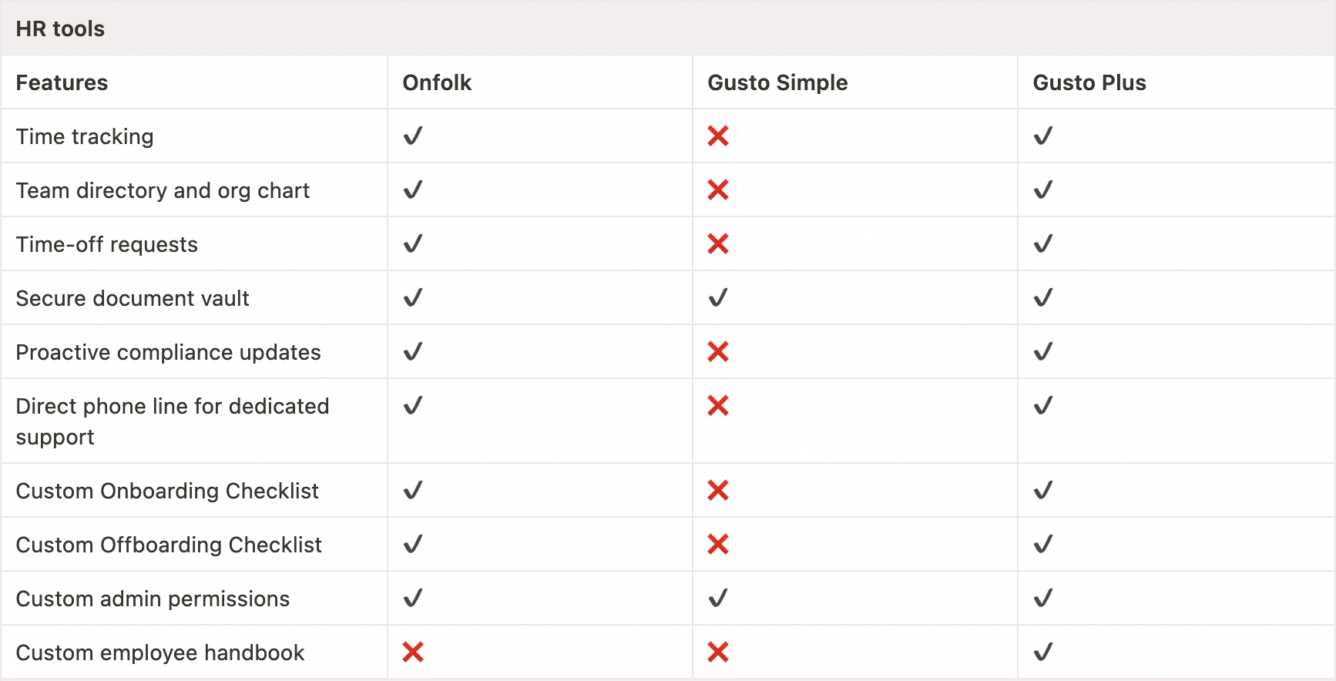
Task: Click the Onfolk column header
Action: 437,82
